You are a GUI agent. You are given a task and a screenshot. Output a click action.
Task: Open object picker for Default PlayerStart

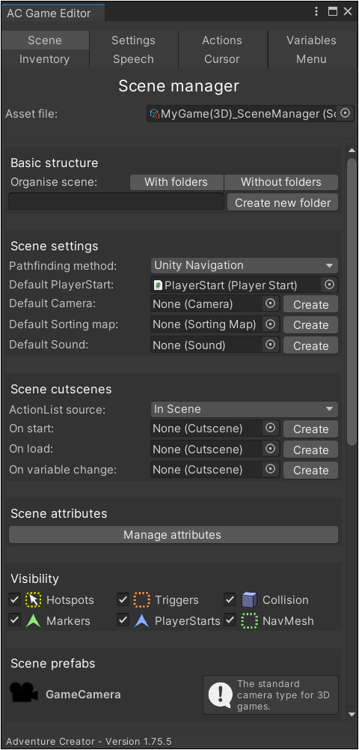click(329, 285)
